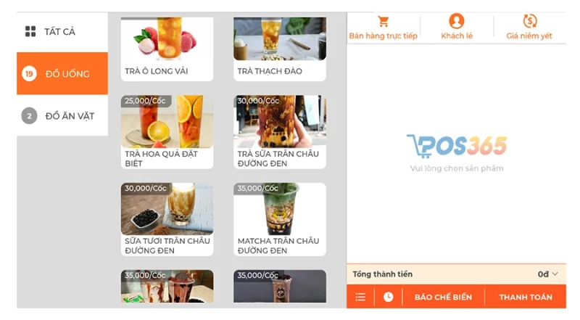Pick SỮA TƯƠI TRÂN CHÂU ĐƯỜNG ĐEN
This screenshot has width=580, height=320.
(167, 219)
